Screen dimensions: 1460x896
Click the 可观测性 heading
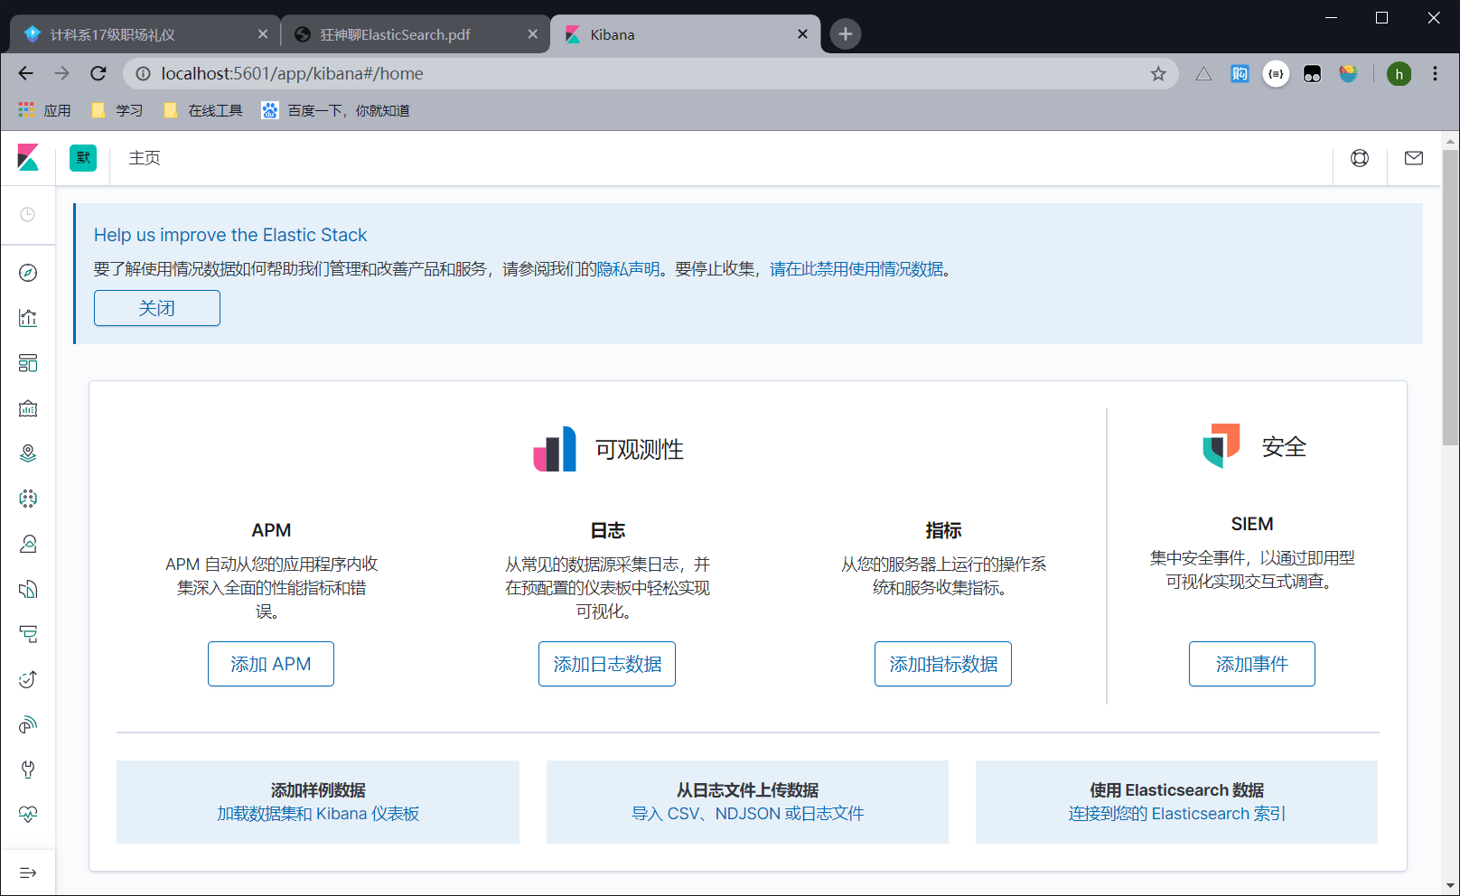(x=640, y=449)
